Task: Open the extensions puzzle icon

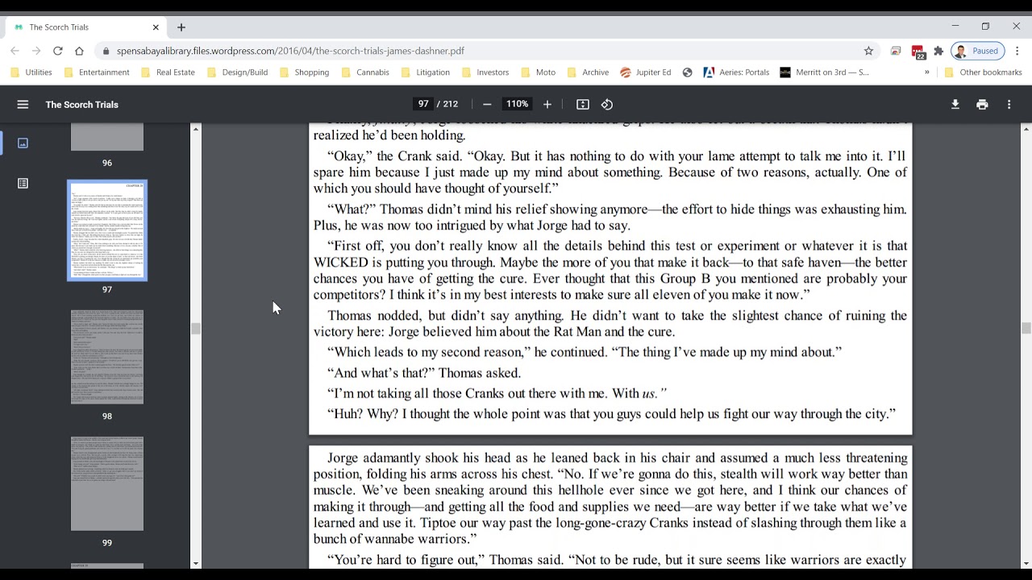Action: click(x=938, y=51)
